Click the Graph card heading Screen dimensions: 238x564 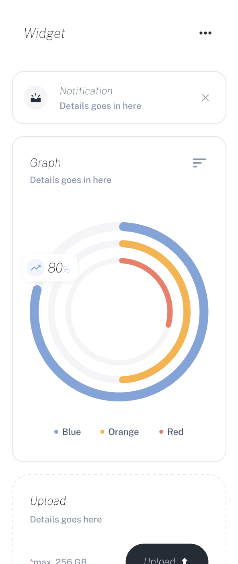[x=45, y=163]
